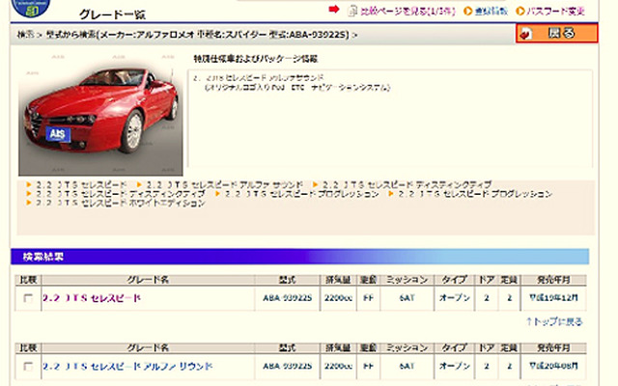Click the 検索 breadcrumb at the path start
Image resolution: width=618 pixels, height=386 pixels.
tap(25, 35)
